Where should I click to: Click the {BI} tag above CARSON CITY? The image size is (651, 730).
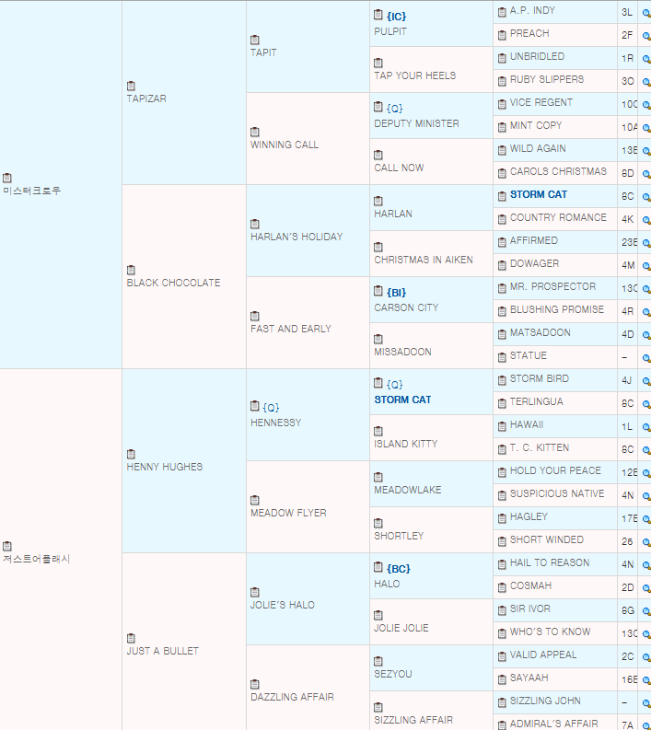[x=396, y=292]
